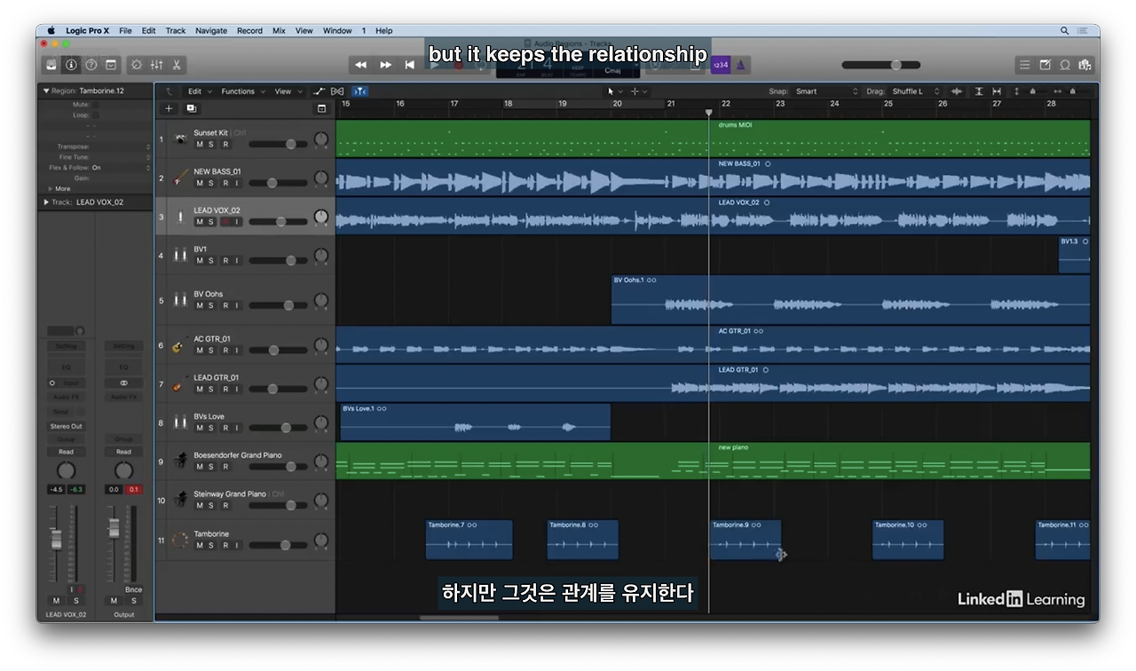Screen dimensions: 1136x671
Task: Jump to beginning with transport button
Action: tap(410, 65)
